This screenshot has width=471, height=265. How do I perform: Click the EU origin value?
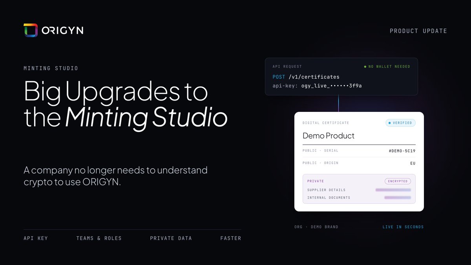tap(413, 163)
